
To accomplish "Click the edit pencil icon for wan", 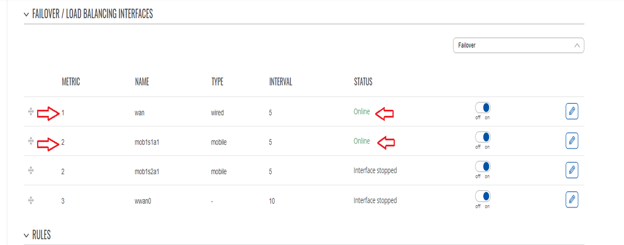I will point(572,111).
